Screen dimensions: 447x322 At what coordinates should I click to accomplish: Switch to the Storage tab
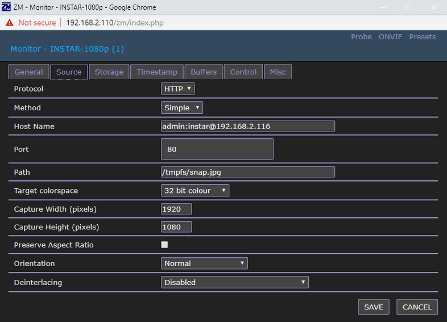tap(109, 72)
